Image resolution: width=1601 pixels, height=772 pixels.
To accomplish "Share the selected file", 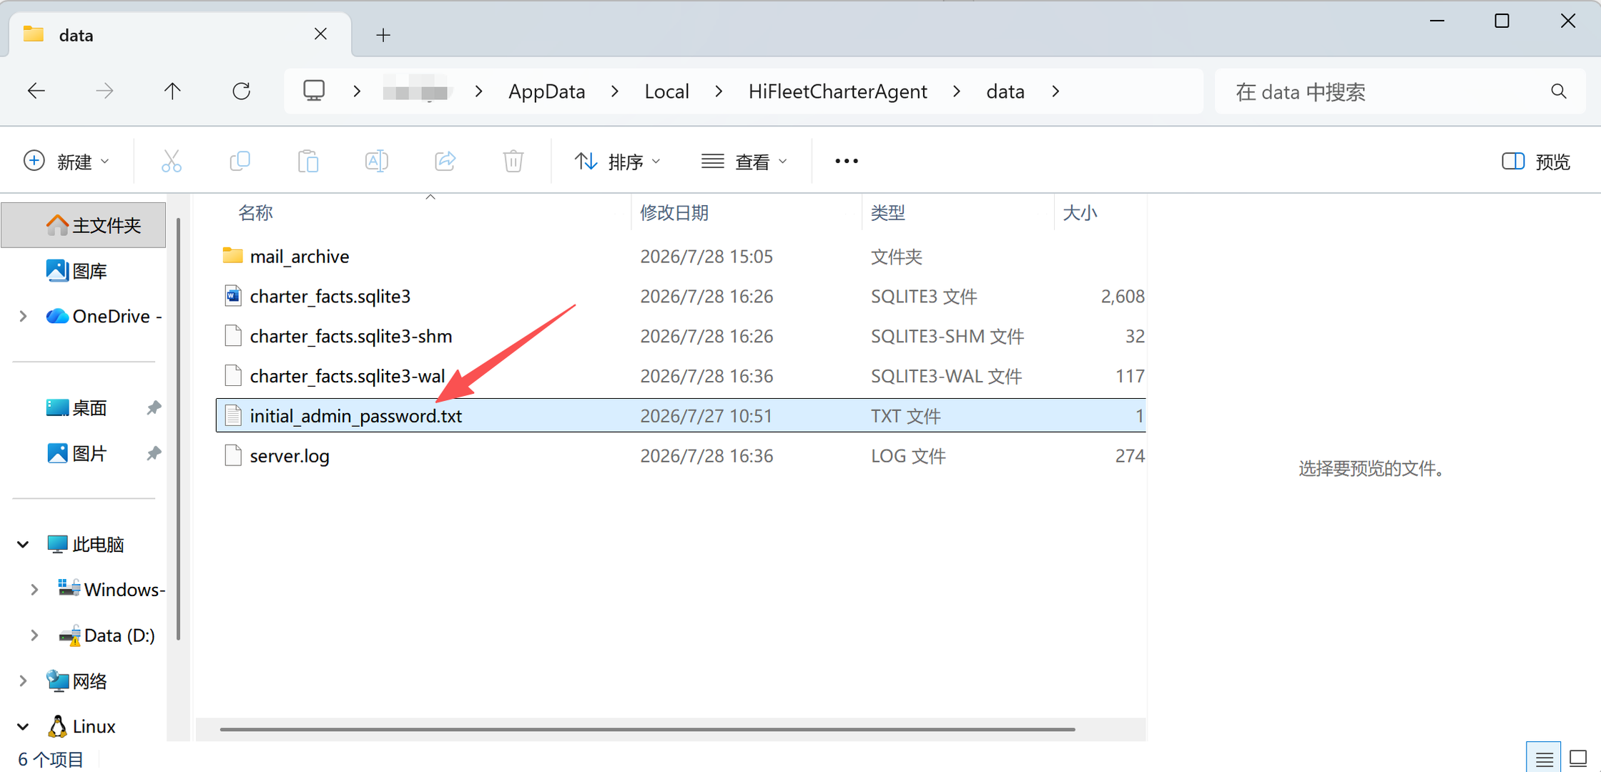I will 445,161.
